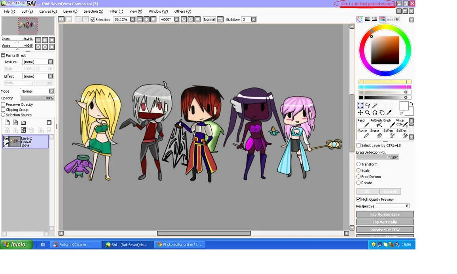The height and width of the screenshot is (274, 457).
Task: Pick the Rotate view tool
Action: [x=375, y=112]
